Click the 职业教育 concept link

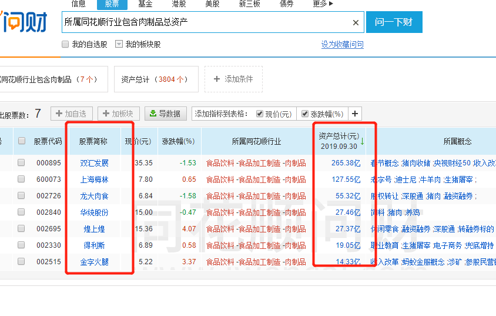click(385, 245)
